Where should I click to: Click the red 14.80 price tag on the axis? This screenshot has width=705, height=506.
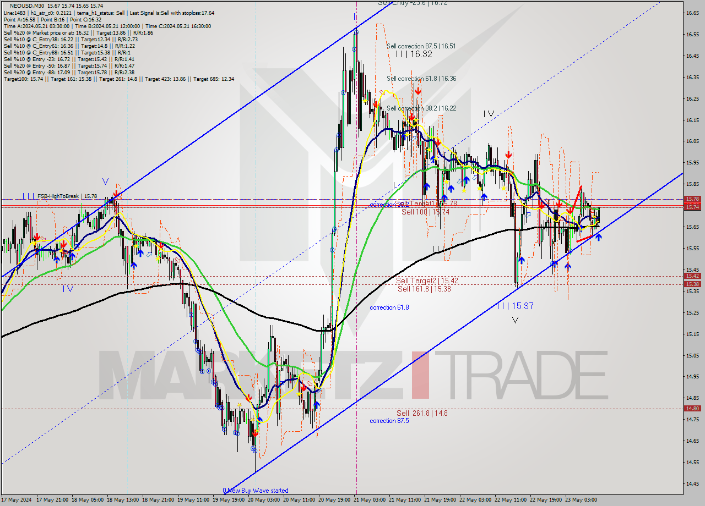[x=692, y=408]
